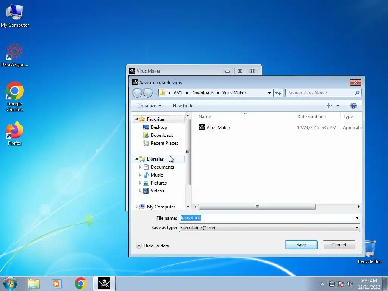The image size is (388, 291).
Task: Open the Save as type combo box
Action: click(x=269, y=228)
